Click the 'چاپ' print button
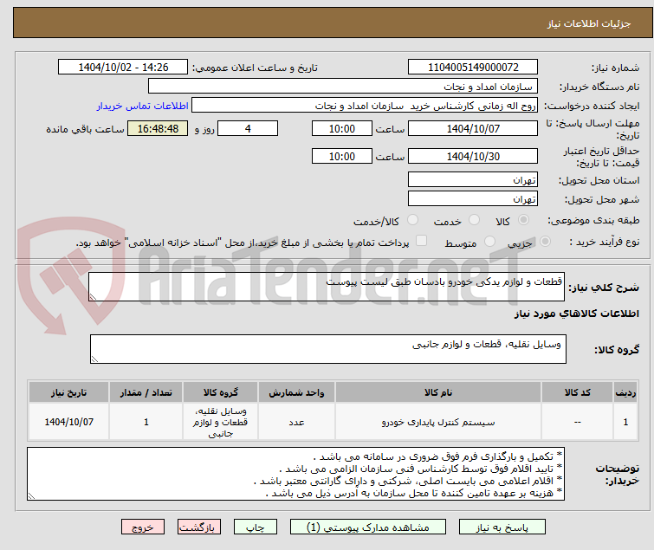 click(255, 527)
